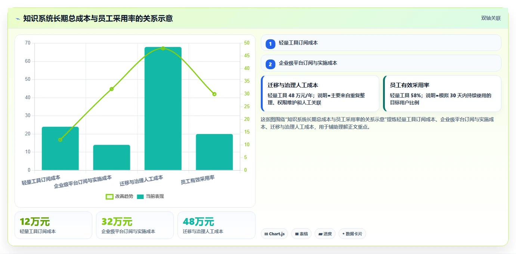Click the 数据卡片 tag chip
The height and width of the screenshot is (254, 516).
[352, 234]
